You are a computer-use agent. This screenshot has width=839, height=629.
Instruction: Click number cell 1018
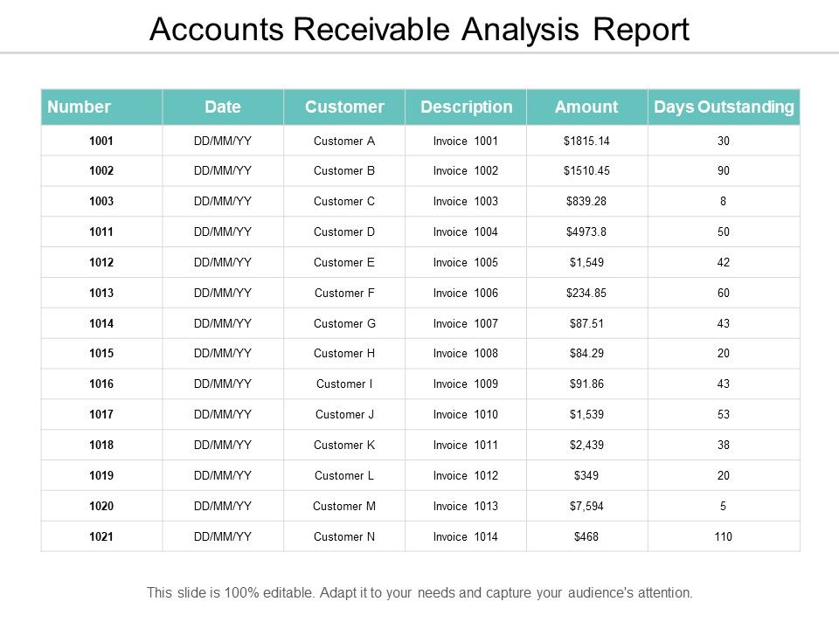pyautogui.click(x=101, y=445)
